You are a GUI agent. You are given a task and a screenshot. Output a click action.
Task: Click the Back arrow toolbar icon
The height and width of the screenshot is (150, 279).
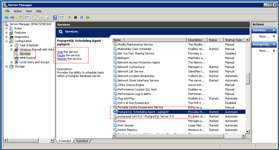click(x=6, y=17)
